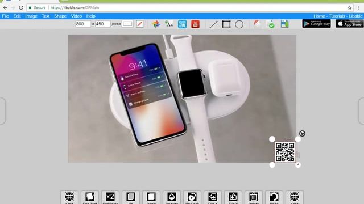Click the add text icon
Viewport: 364px width, 204px height.
(x=169, y=24)
